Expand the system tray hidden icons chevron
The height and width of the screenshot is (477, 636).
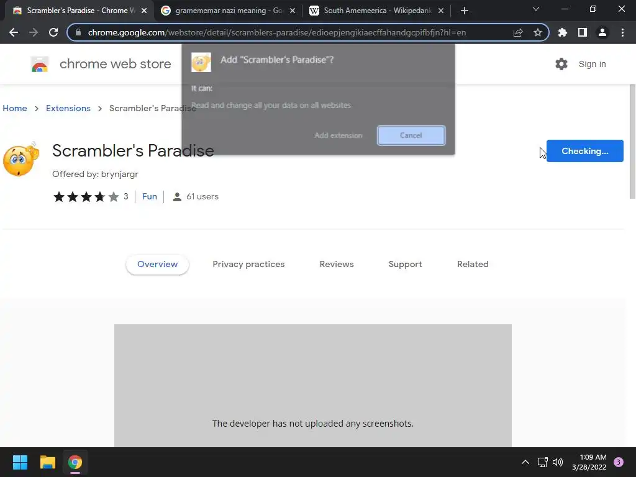525,462
